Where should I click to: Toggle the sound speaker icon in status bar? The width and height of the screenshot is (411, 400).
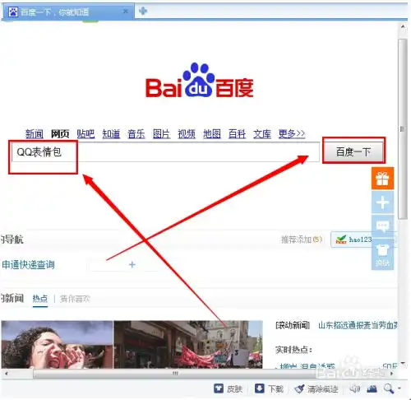click(355, 388)
